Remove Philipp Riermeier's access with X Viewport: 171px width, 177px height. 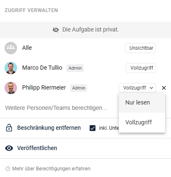coord(164,88)
